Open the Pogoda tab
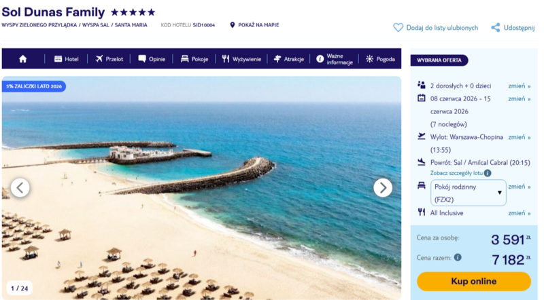 click(x=380, y=59)
